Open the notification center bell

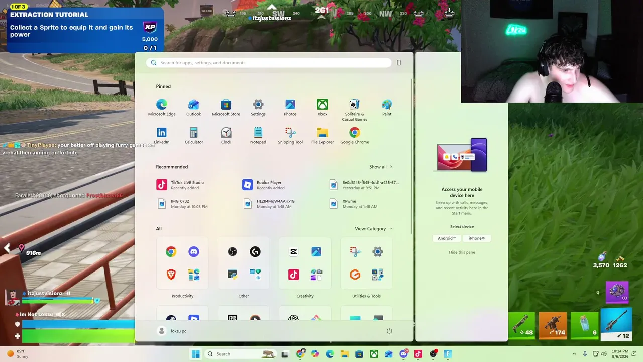635,354
